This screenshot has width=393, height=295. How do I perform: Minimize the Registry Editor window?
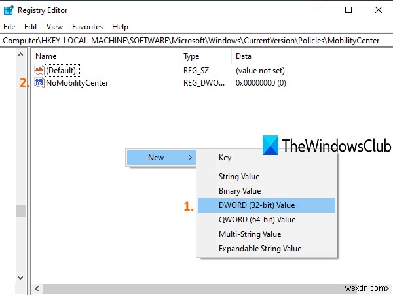tap(319, 10)
